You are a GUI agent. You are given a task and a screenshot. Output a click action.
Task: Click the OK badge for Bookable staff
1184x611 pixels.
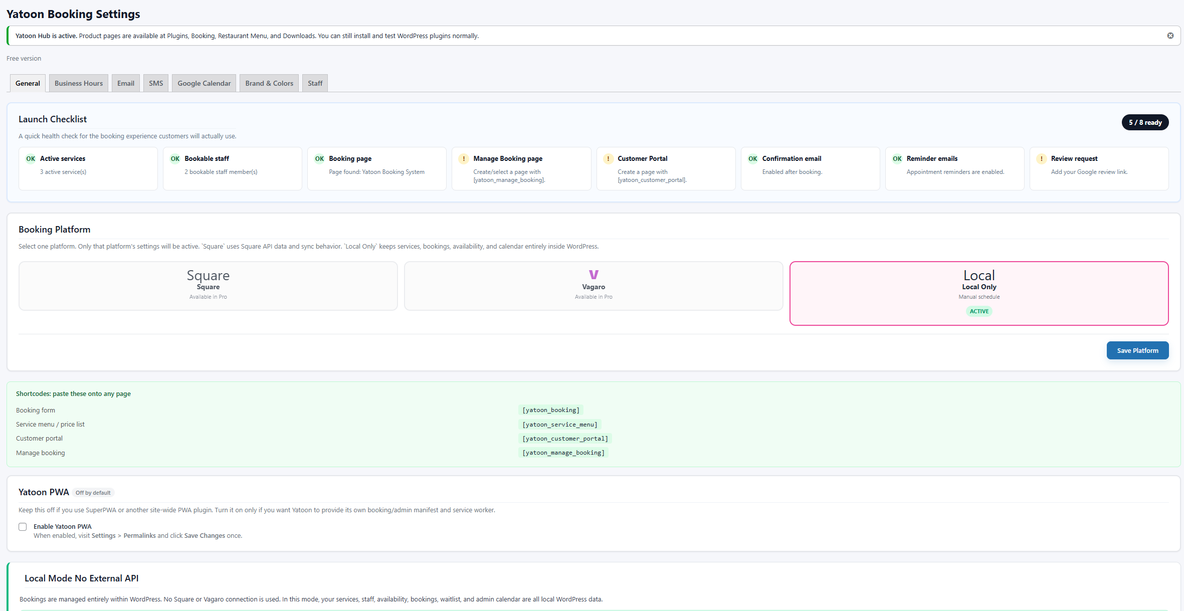175,159
